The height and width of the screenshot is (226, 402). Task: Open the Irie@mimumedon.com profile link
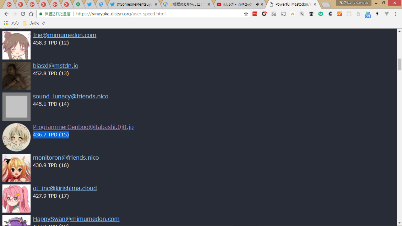64,35
